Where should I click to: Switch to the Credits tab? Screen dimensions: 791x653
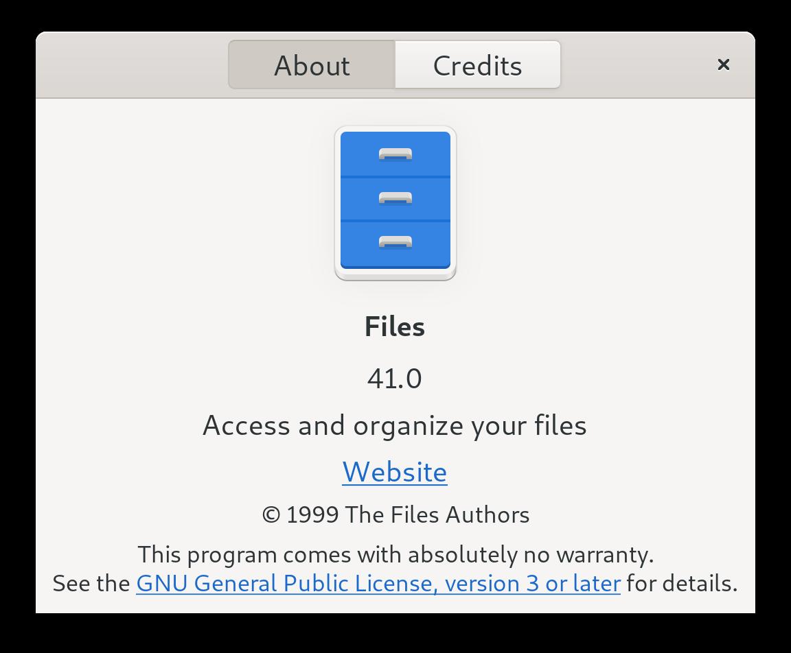point(477,65)
